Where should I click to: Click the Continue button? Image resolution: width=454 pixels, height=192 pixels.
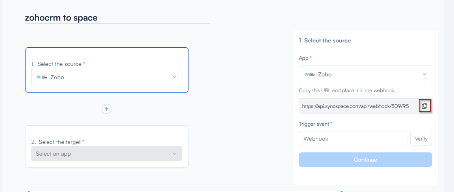(x=365, y=160)
